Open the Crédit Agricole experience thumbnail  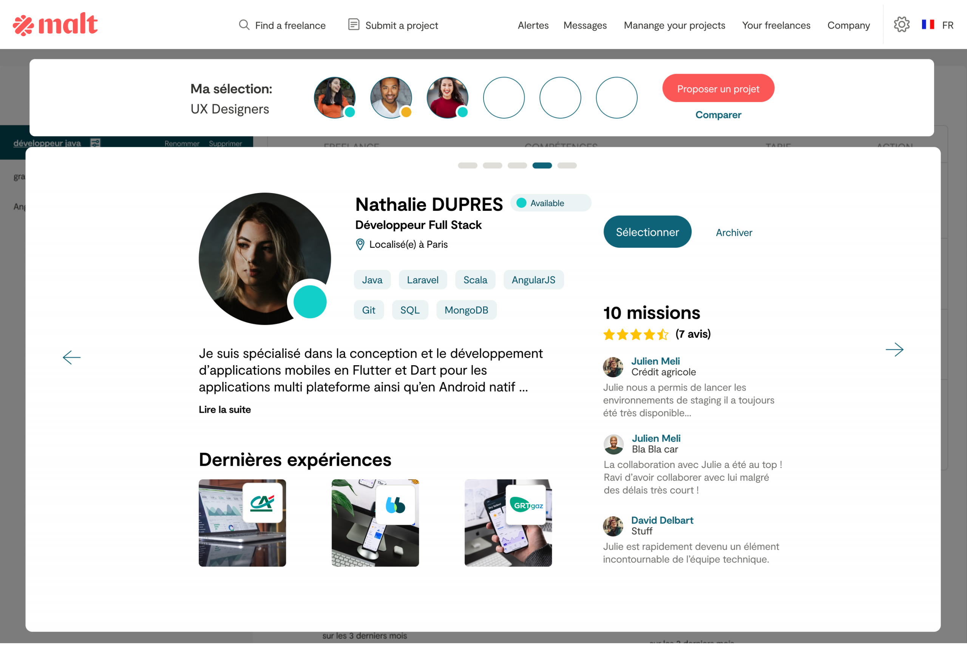click(242, 523)
